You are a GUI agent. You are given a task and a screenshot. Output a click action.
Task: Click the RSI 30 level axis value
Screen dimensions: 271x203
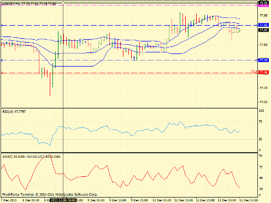click(x=261, y=139)
